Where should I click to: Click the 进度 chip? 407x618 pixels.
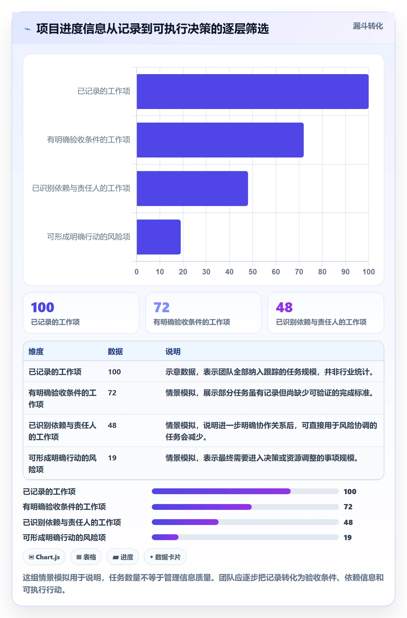[123, 557]
